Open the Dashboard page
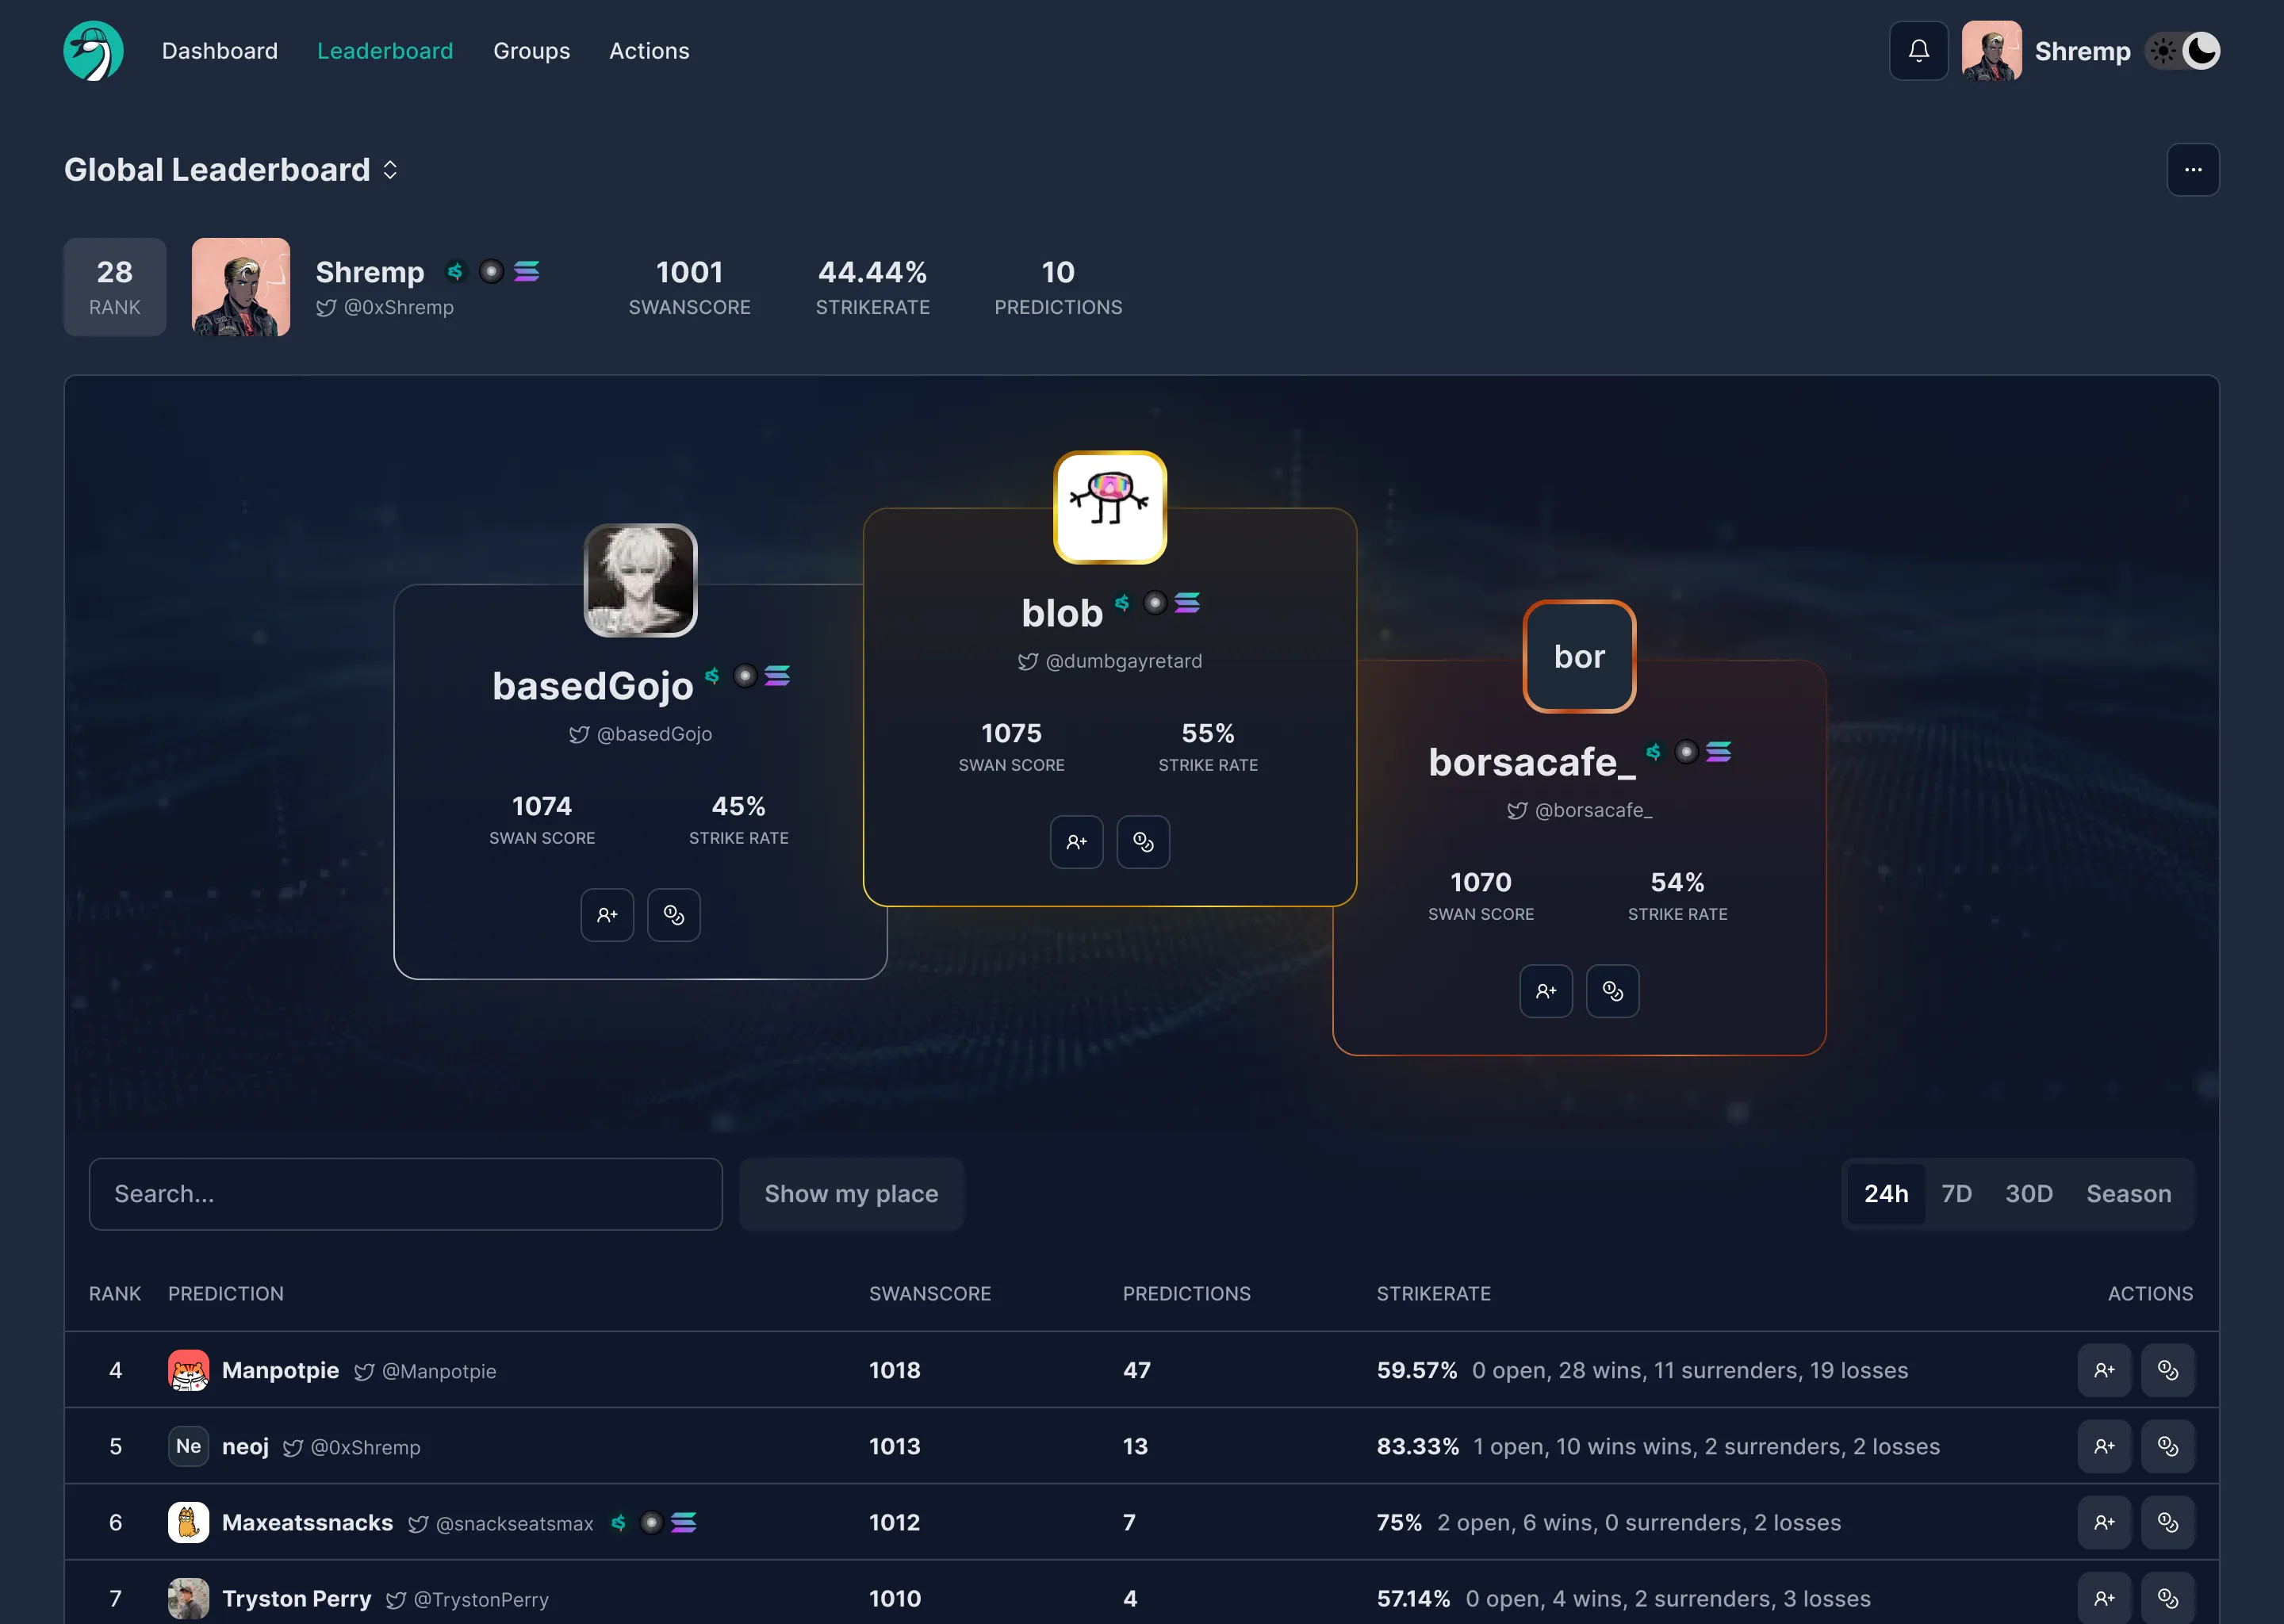 (x=220, y=50)
